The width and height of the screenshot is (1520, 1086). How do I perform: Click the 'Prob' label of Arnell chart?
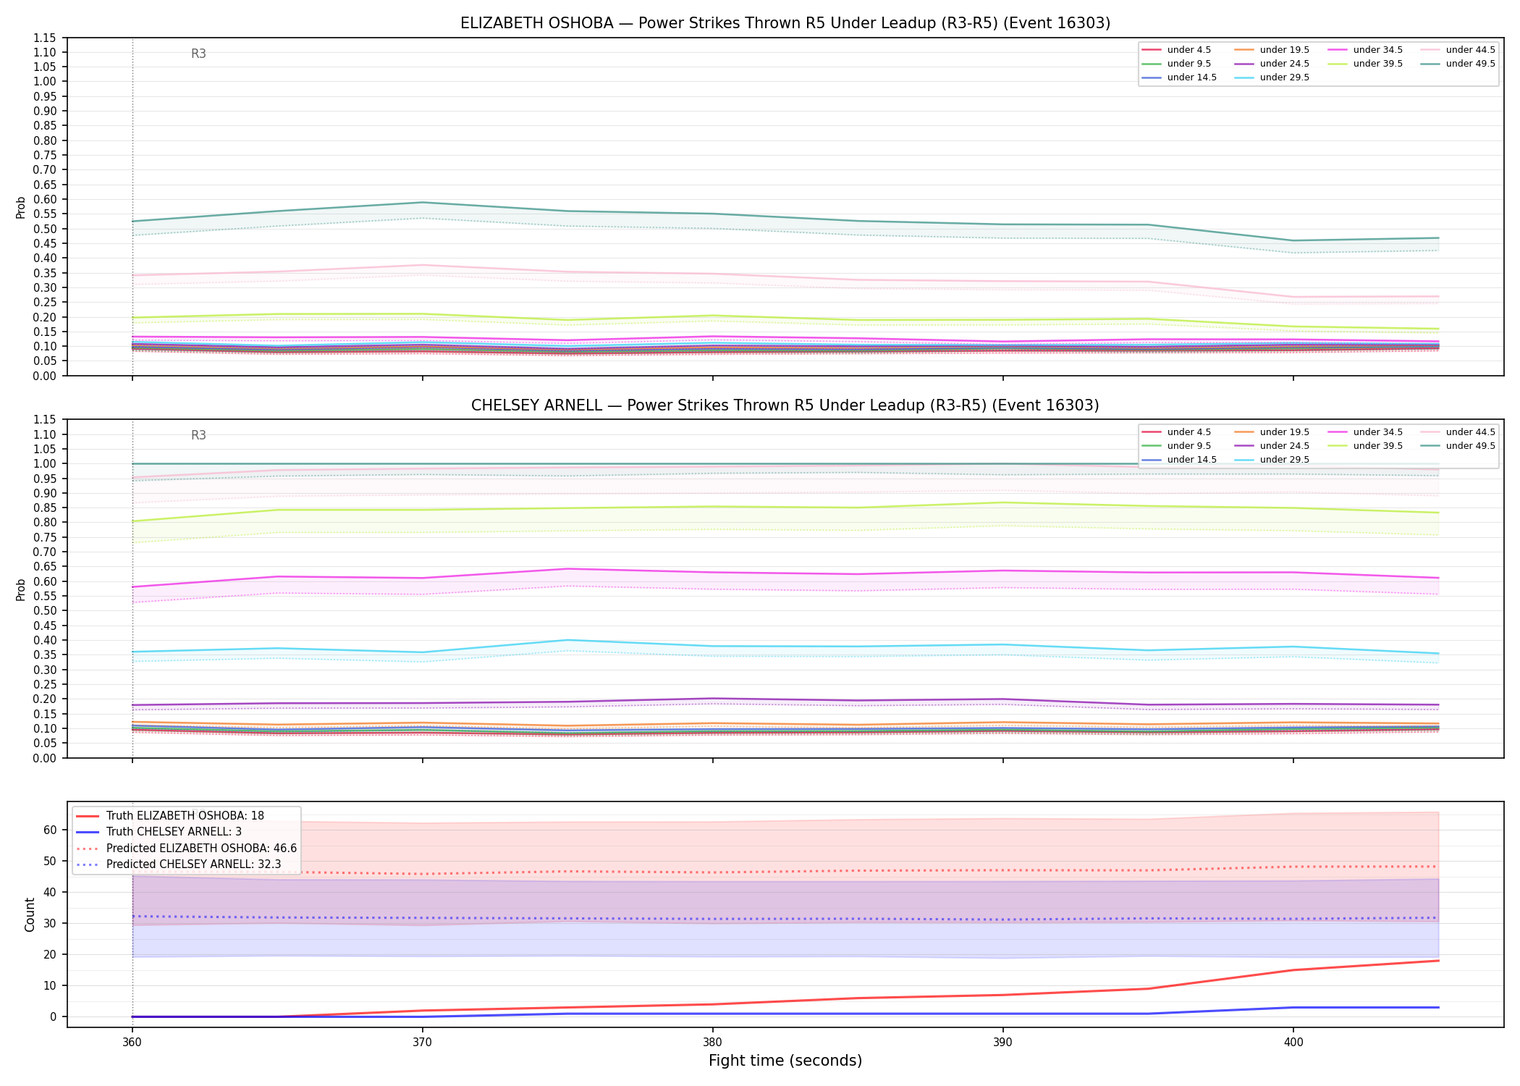pos(21,589)
